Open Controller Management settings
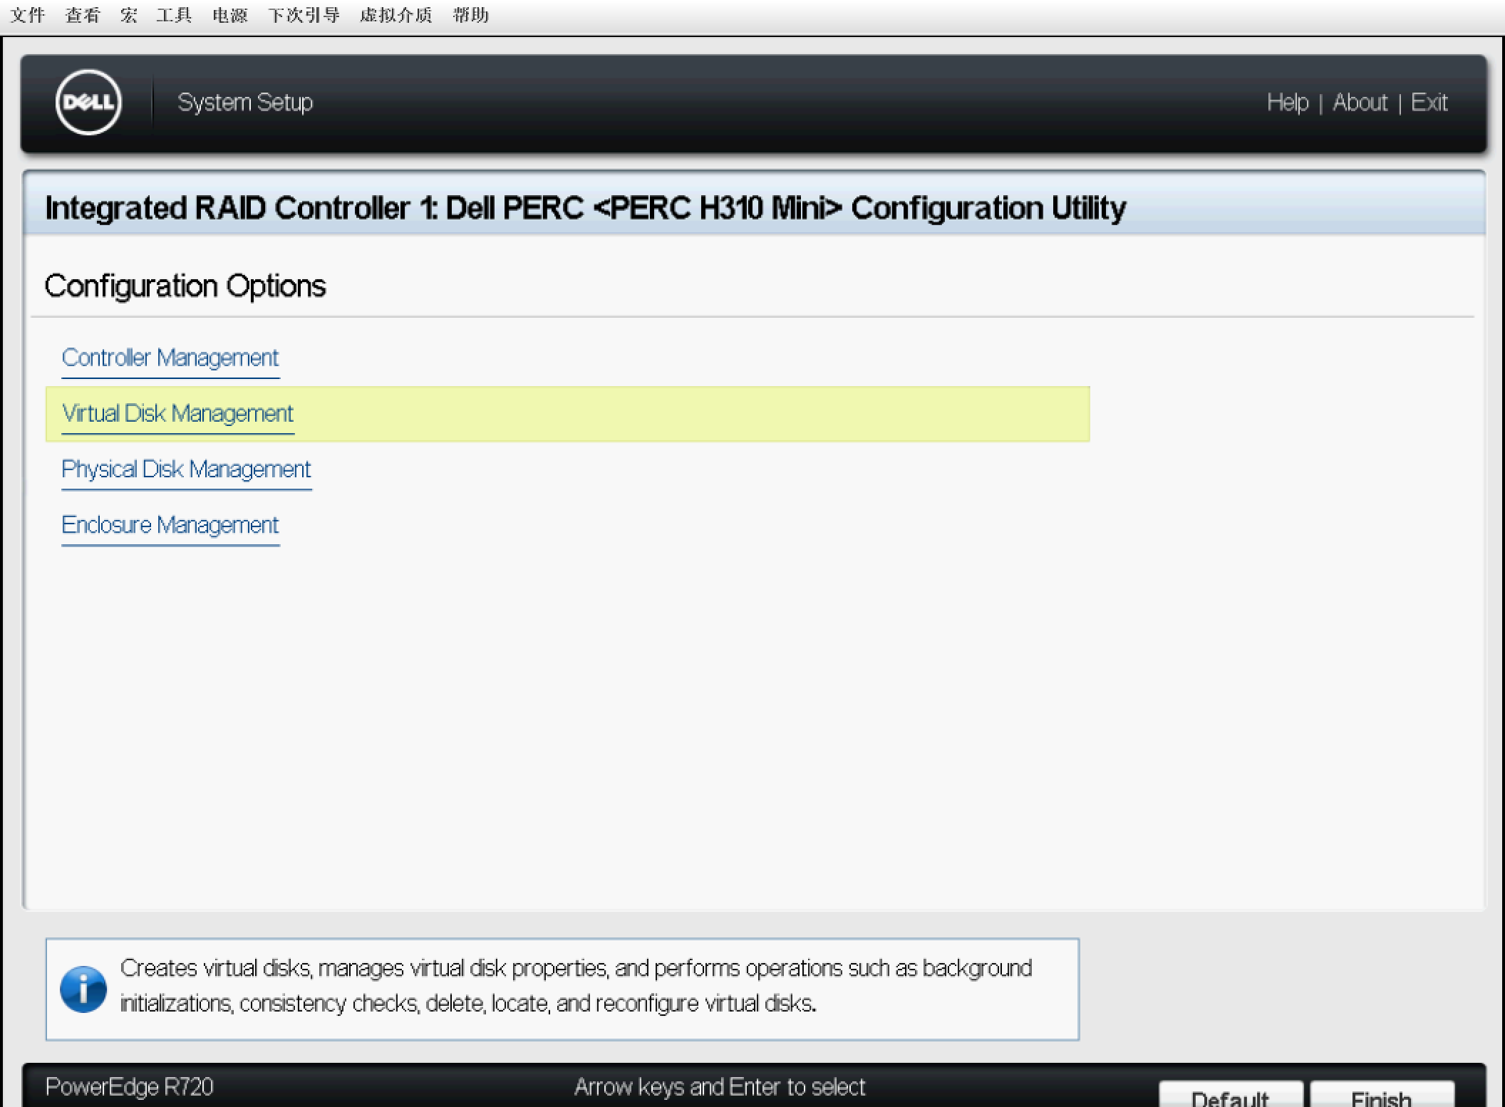1505x1107 pixels. [x=170, y=358]
